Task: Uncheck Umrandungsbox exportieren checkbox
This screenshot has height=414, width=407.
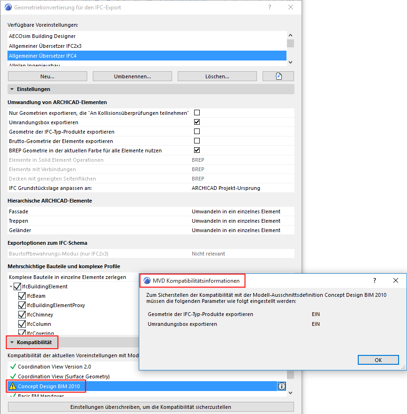Action: (197, 122)
